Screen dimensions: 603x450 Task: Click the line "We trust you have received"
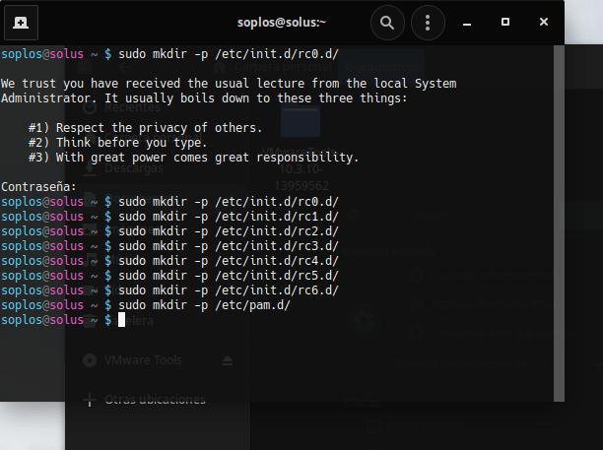(229, 84)
